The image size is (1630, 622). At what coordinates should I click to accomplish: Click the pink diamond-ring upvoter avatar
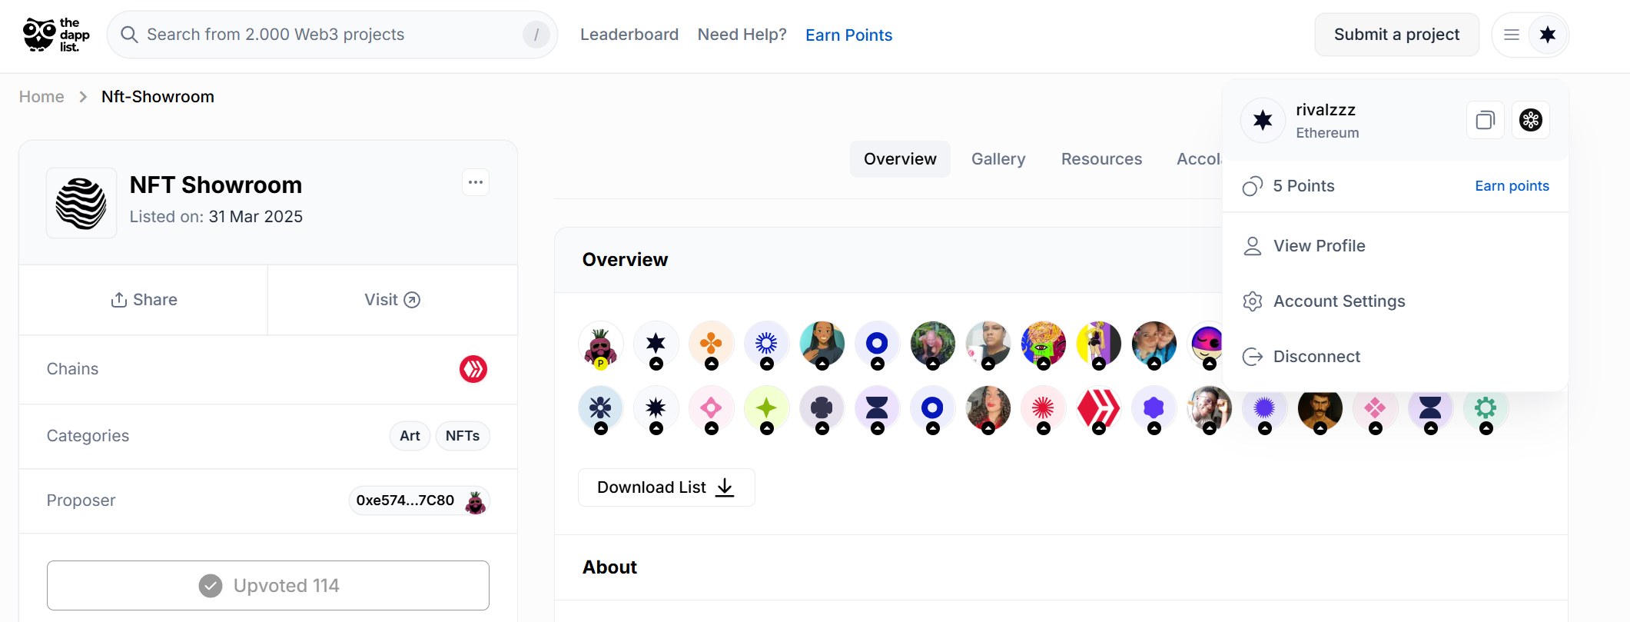click(x=712, y=408)
